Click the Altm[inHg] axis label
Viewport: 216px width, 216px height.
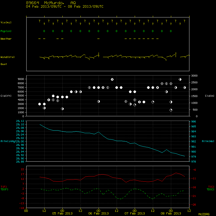(8, 141)
